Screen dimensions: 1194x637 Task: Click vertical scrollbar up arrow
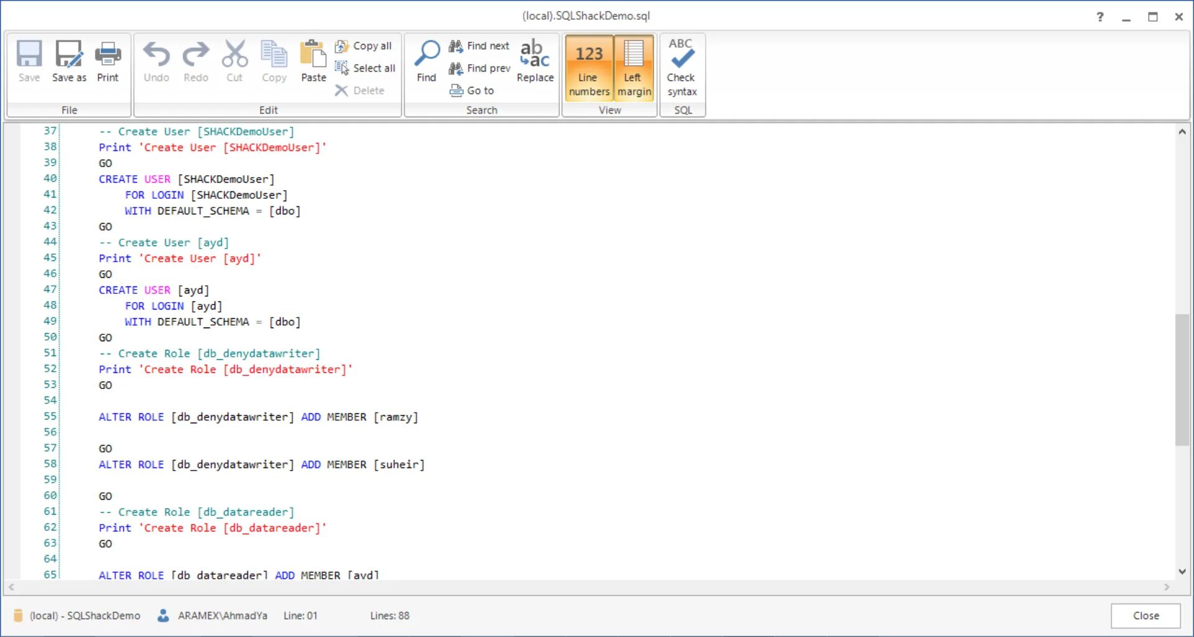[1182, 132]
